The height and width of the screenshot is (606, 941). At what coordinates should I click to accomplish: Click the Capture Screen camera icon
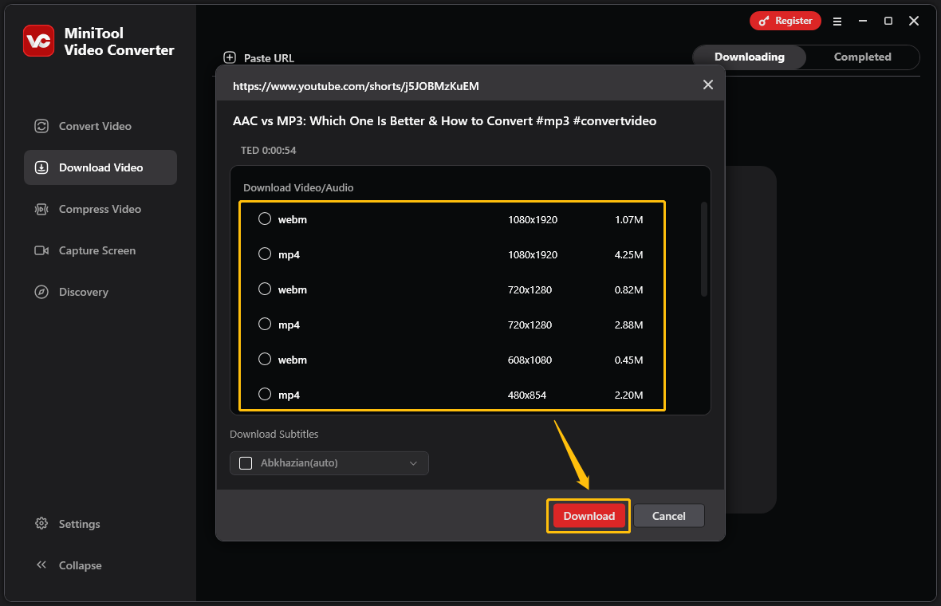click(41, 250)
